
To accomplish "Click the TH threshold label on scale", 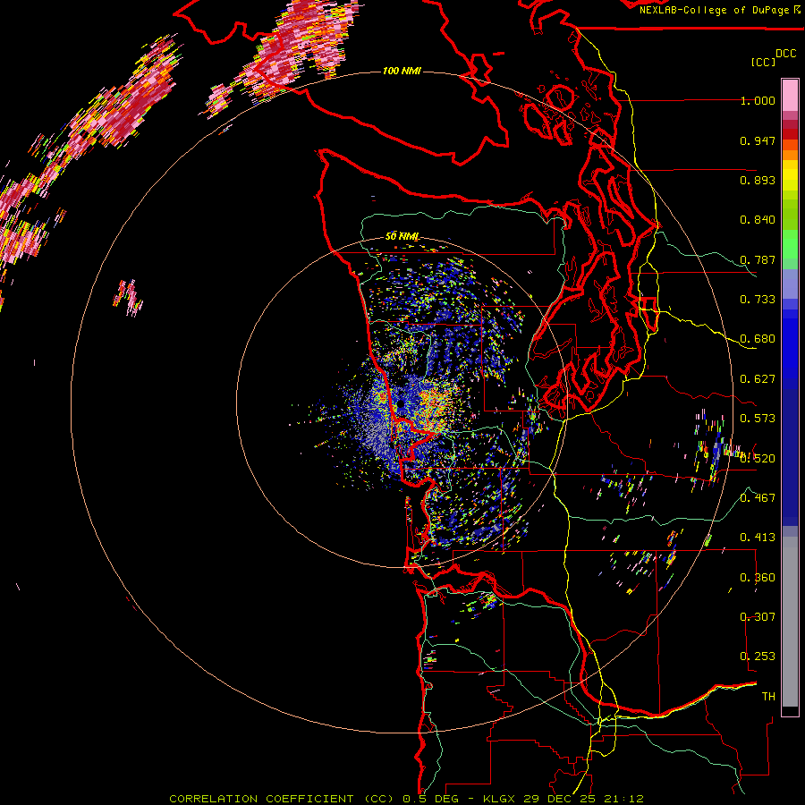I will (768, 697).
